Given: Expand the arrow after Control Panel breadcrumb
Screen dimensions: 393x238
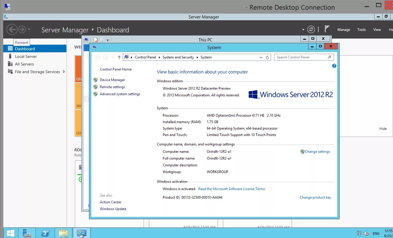Looking at the screenshot, I should click(159, 57).
